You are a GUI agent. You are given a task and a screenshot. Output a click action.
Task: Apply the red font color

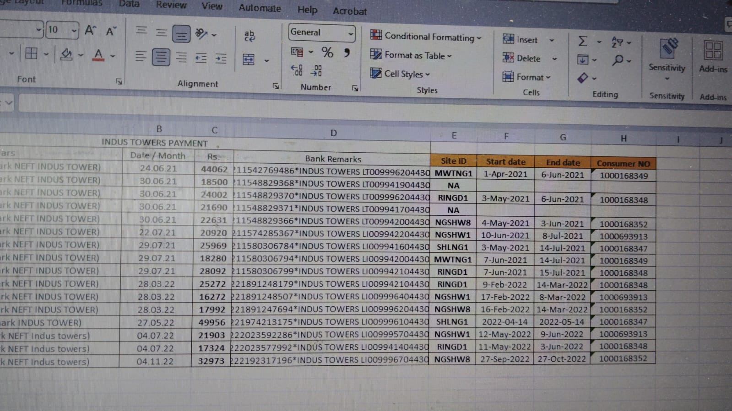98,55
